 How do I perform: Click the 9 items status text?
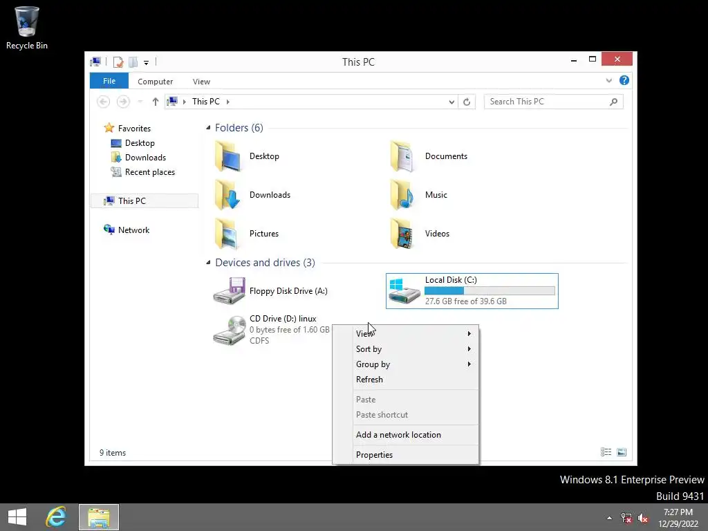pyautogui.click(x=113, y=452)
